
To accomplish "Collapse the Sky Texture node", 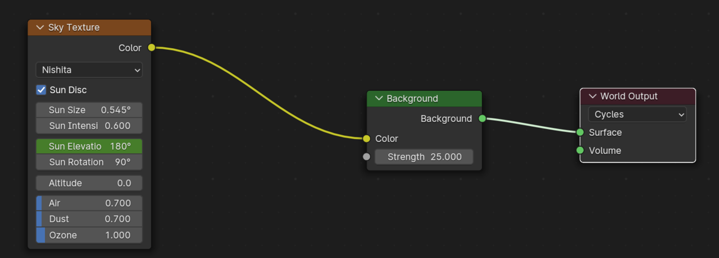I will pyautogui.click(x=40, y=27).
